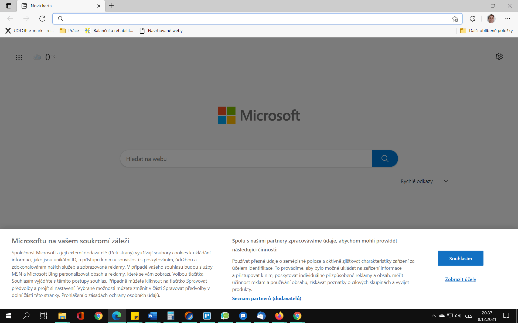518x323 pixels.
Task: Open Seznam partnerů (dodavatelů) link
Action: coord(267,298)
